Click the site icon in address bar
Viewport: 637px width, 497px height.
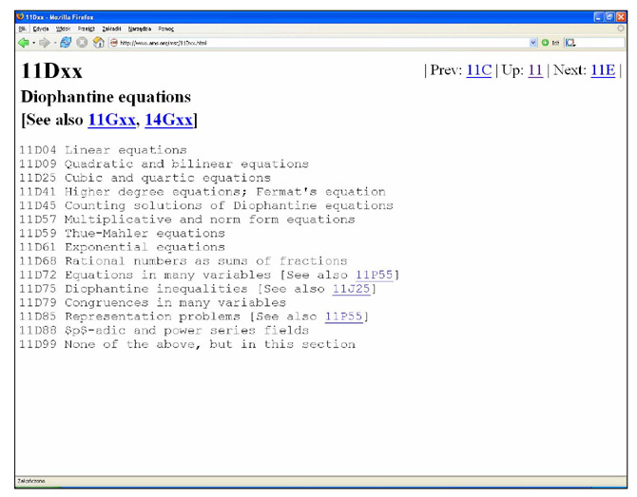click(114, 43)
